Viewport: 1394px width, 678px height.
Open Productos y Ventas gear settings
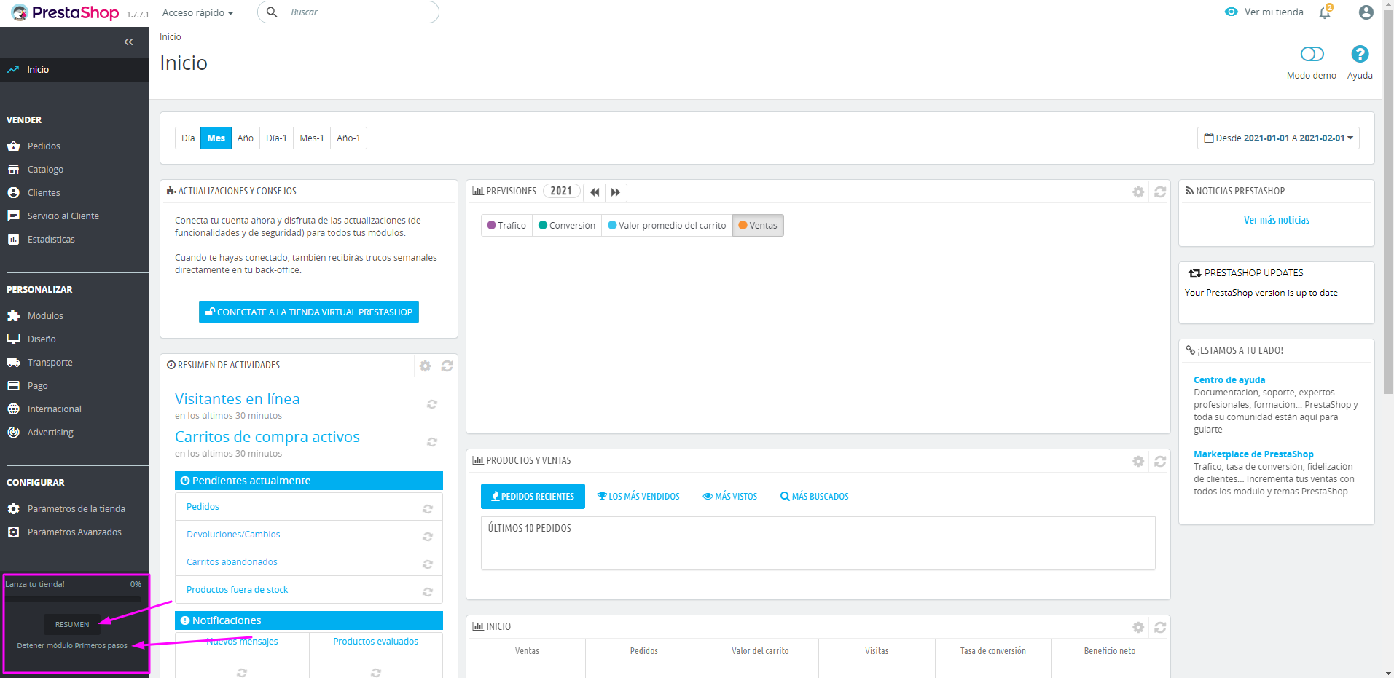tap(1138, 462)
